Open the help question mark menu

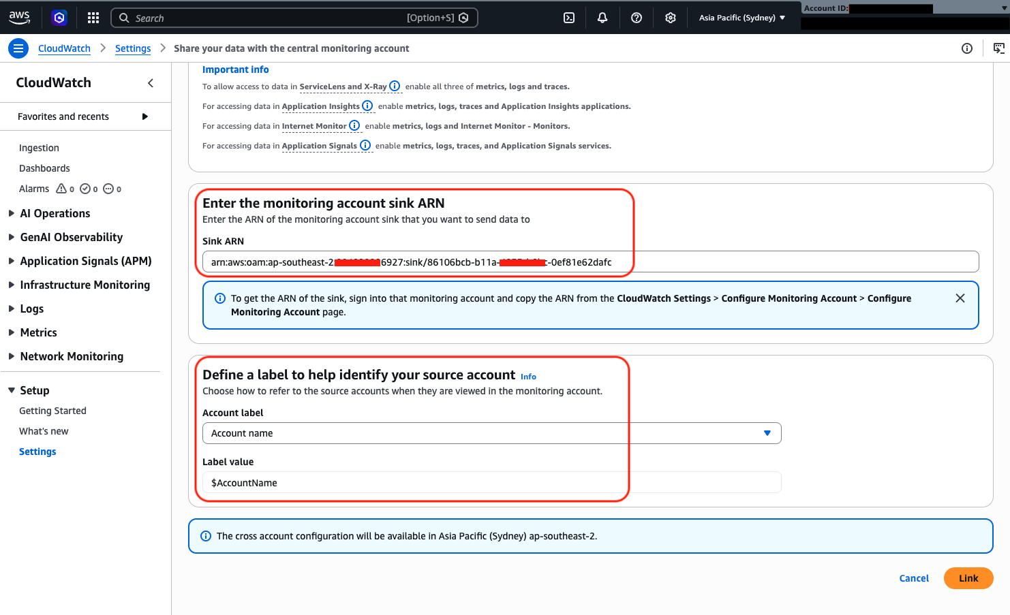tap(637, 18)
